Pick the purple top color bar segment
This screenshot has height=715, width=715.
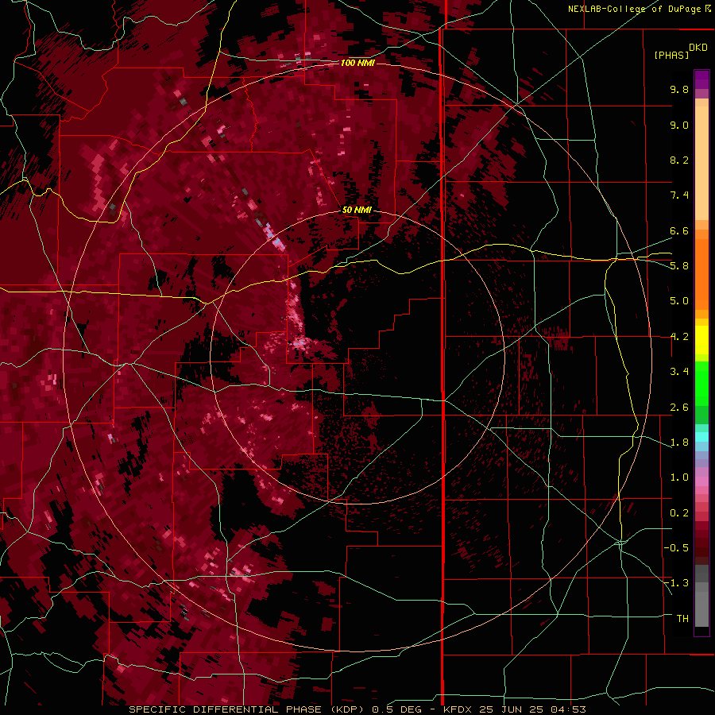point(701,79)
